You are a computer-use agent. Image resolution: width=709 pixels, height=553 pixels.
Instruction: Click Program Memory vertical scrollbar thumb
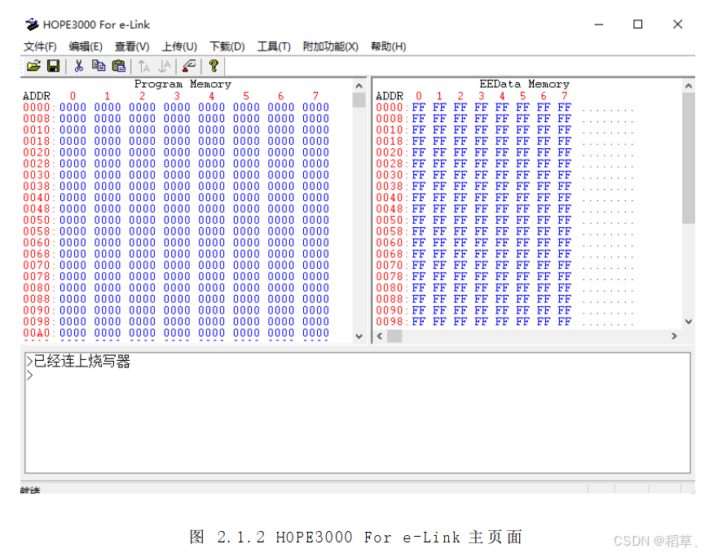pyautogui.click(x=359, y=100)
